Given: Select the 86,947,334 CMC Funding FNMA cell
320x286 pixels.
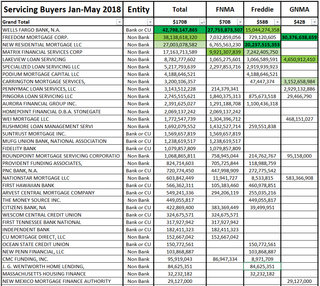Looking at the screenshot, I should point(225,259).
